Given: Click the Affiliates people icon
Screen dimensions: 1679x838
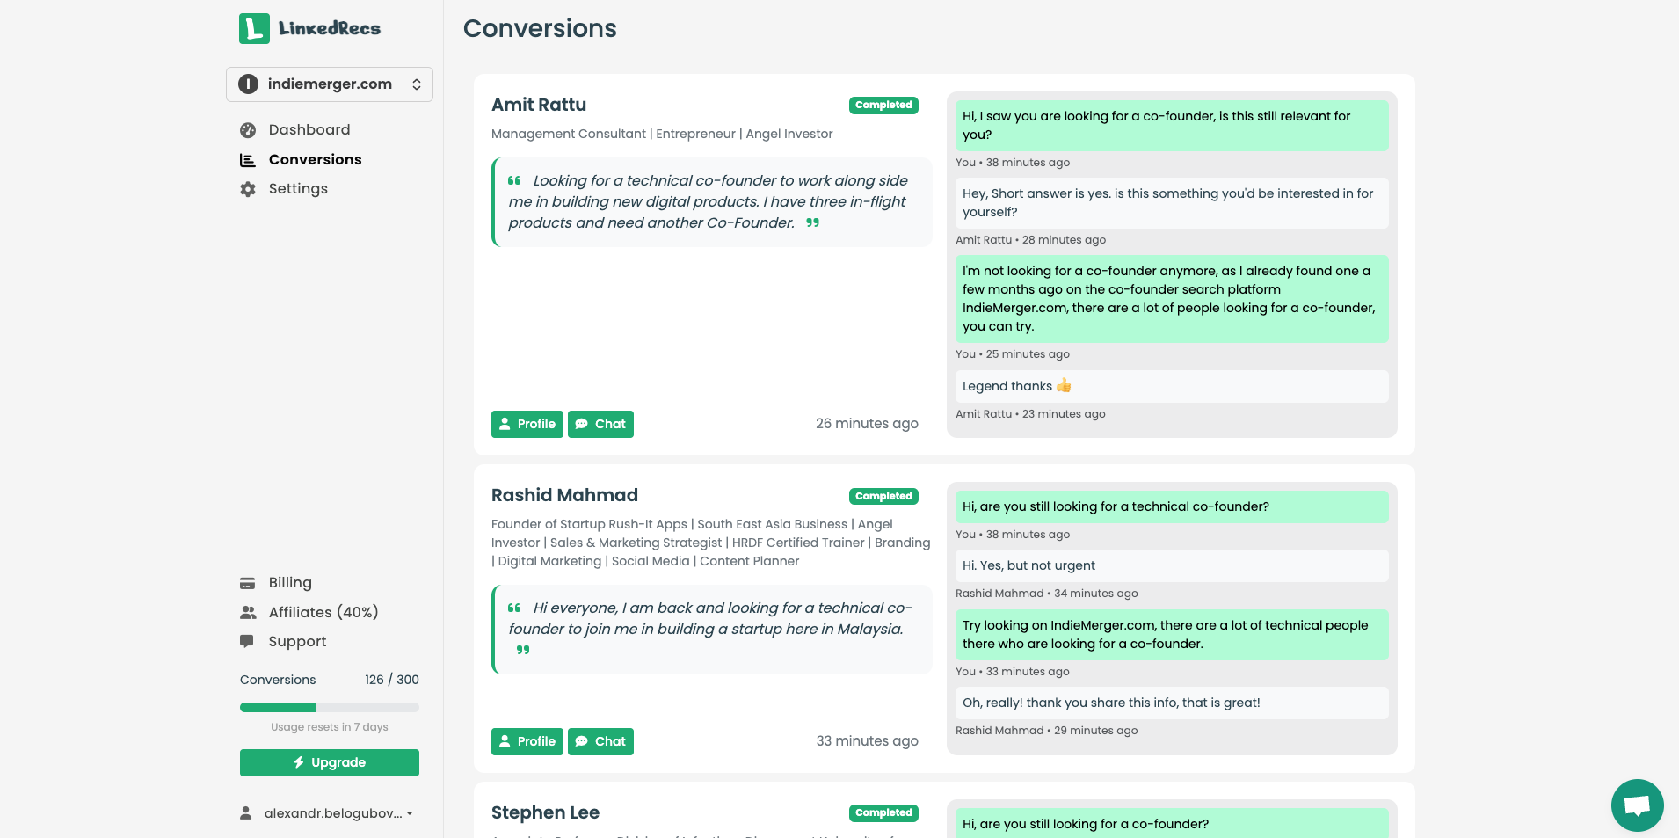Looking at the screenshot, I should point(248,613).
